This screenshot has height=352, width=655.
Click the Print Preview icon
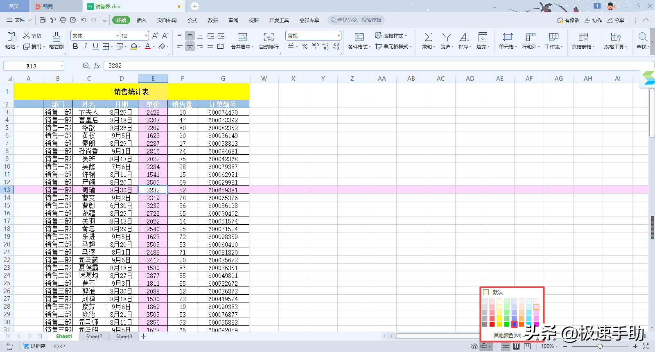[73, 20]
